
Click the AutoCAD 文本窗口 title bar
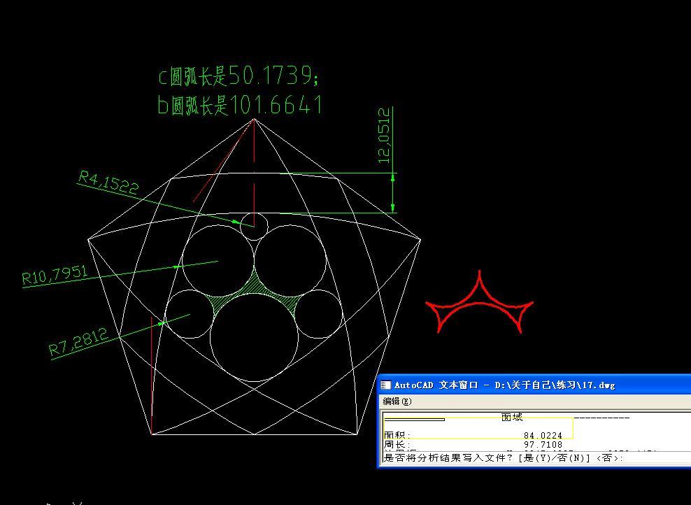pos(534,385)
